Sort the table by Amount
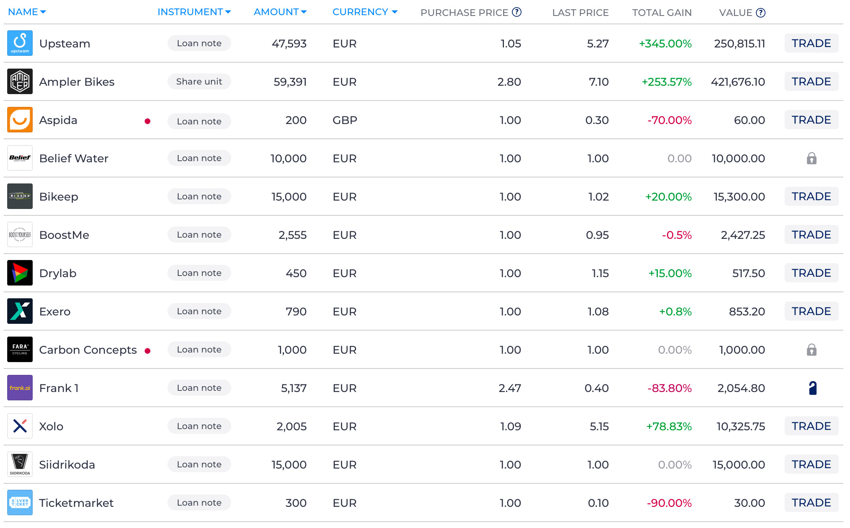This screenshot has width=850, height=528. click(x=280, y=12)
